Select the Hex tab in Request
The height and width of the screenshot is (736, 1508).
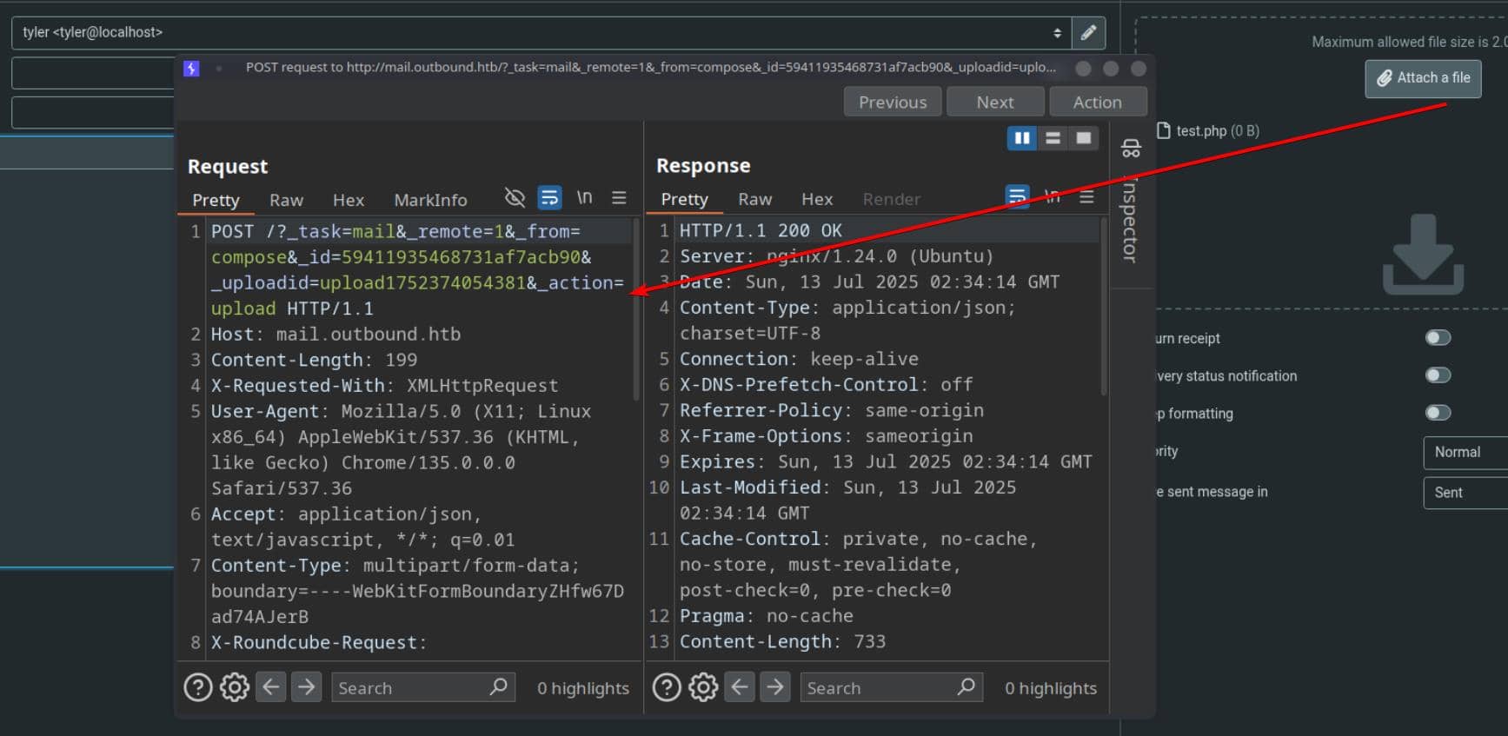click(x=349, y=200)
